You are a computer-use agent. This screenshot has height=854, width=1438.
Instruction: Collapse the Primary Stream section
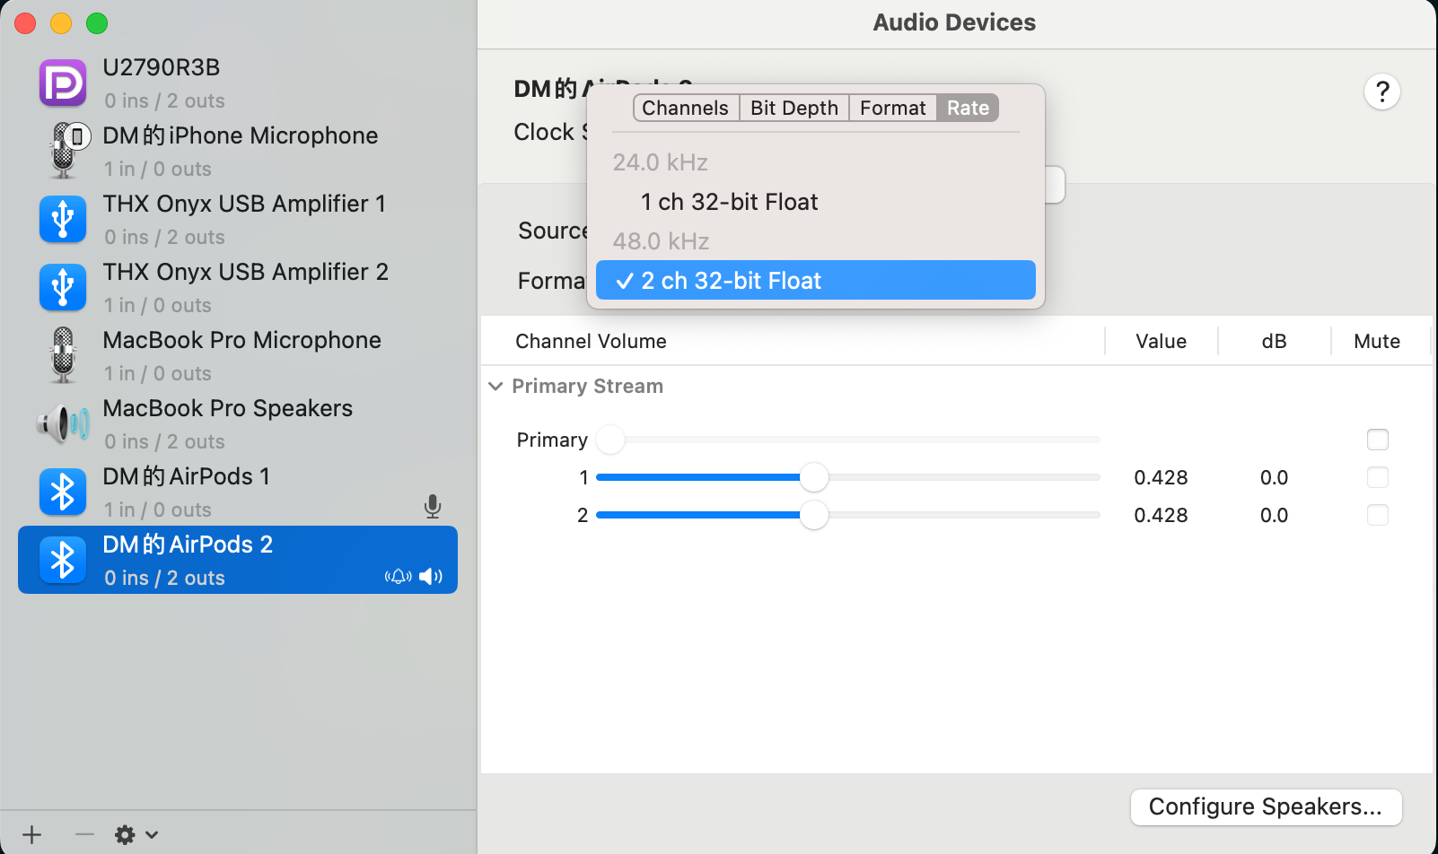pyautogui.click(x=495, y=387)
